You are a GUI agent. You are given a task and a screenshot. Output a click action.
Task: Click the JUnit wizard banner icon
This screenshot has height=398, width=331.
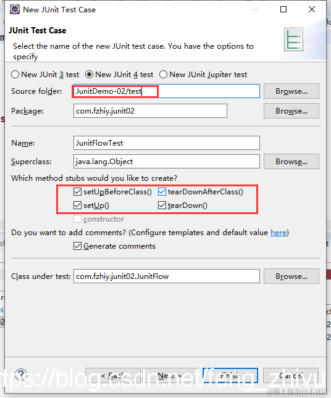(293, 39)
